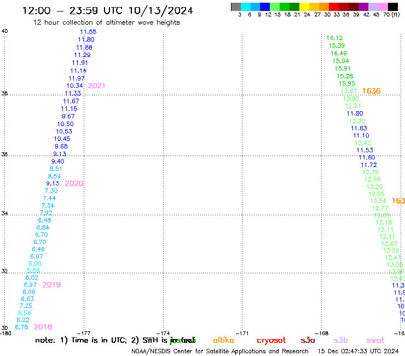Click the 's3b' satellite legend label
The height and width of the screenshot is (356, 405).
pyautogui.click(x=340, y=340)
